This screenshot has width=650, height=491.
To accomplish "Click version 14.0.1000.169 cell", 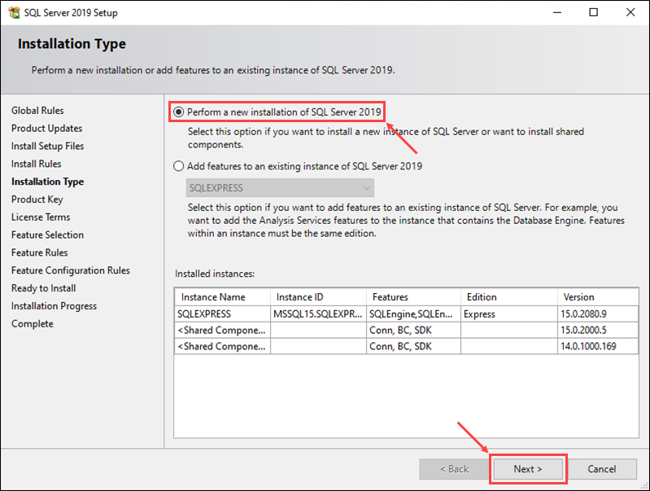I will coord(598,347).
